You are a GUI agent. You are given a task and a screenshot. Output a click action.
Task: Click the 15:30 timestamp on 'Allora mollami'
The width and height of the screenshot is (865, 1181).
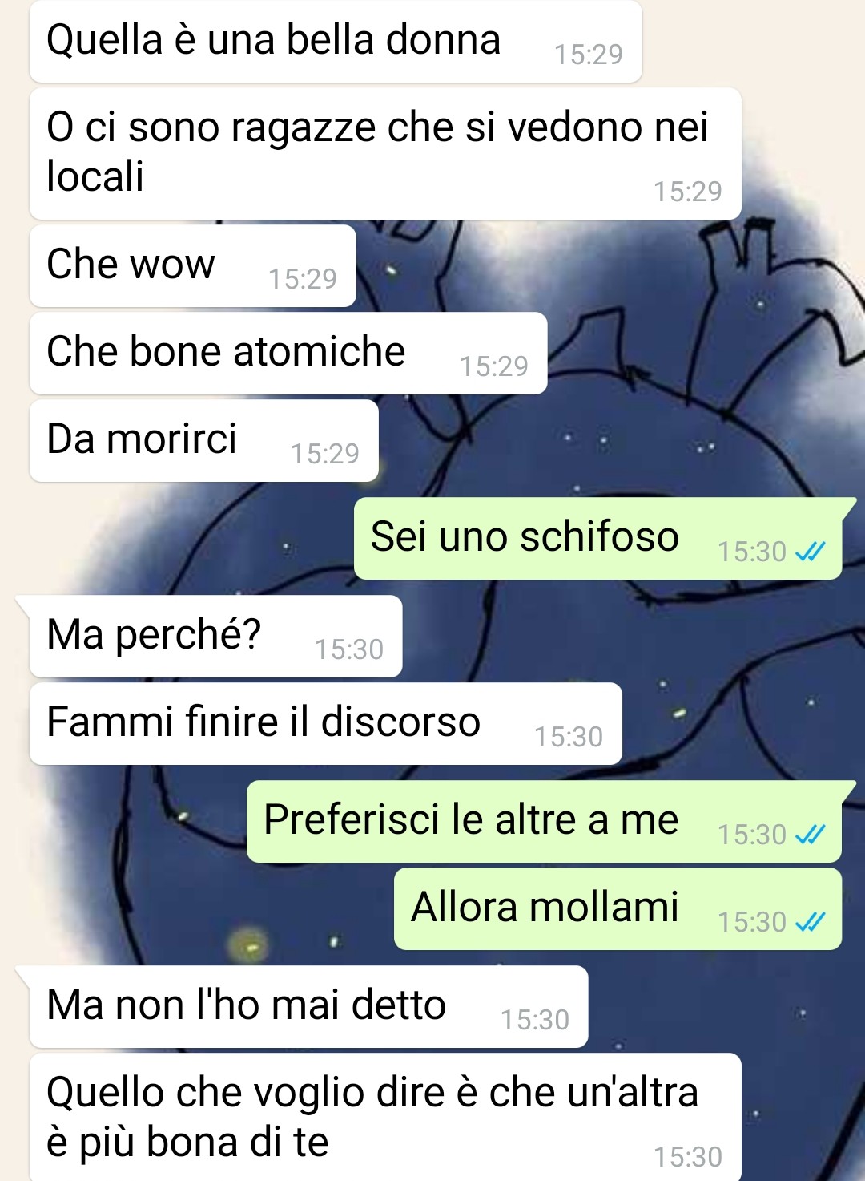coord(752,922)
